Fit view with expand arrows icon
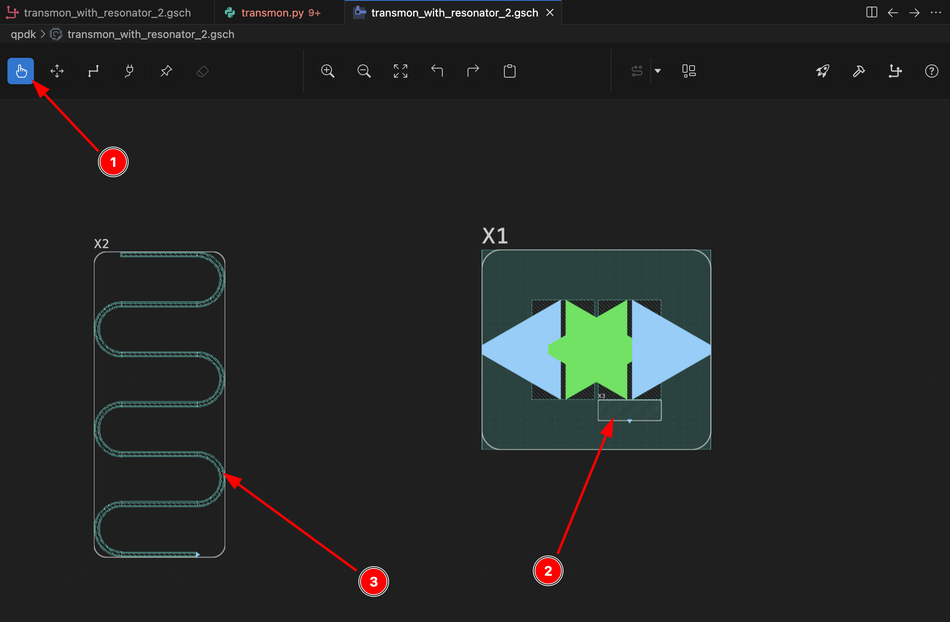950x622 pixels. click(401, 71)
